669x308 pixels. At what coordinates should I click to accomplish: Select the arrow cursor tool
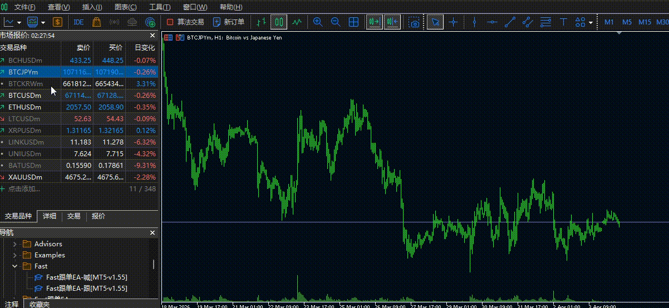(x=435, y=22)
